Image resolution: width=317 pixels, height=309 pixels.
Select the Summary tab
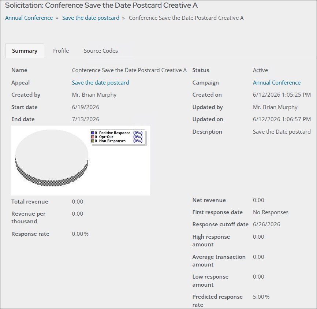pos(25,51)
